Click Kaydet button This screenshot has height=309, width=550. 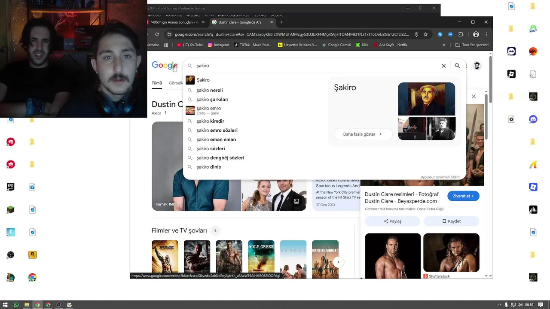(x=451, y=221)
